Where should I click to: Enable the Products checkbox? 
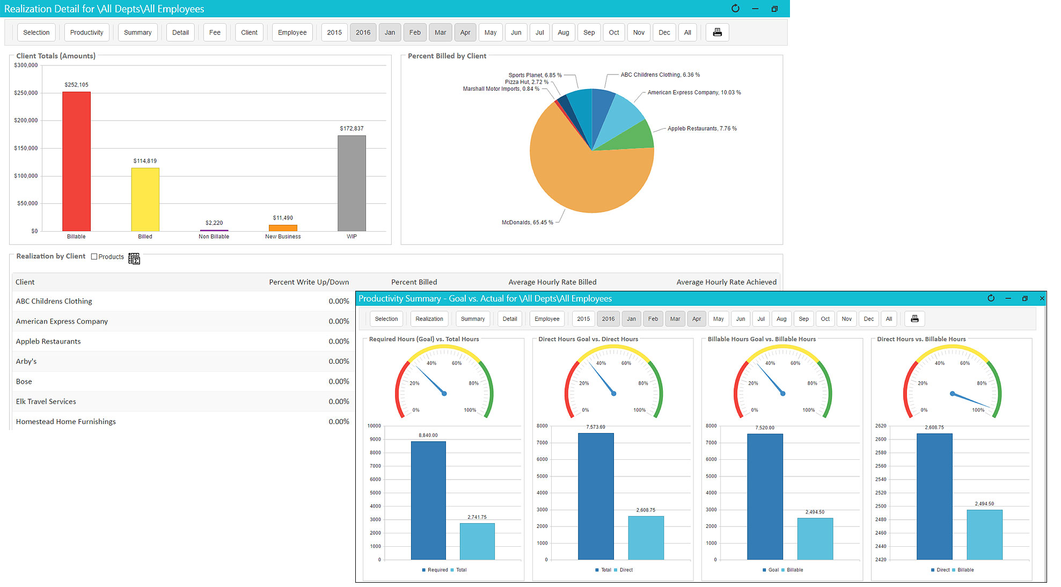coord(94,256)
